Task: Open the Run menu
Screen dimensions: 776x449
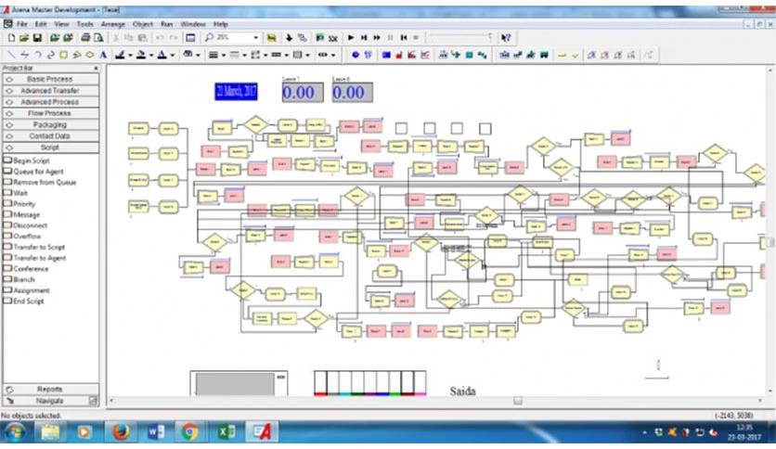Action: click(x=167, y=23)
